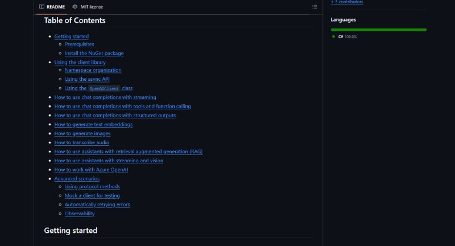Switch to the MIT license tab

88,7
